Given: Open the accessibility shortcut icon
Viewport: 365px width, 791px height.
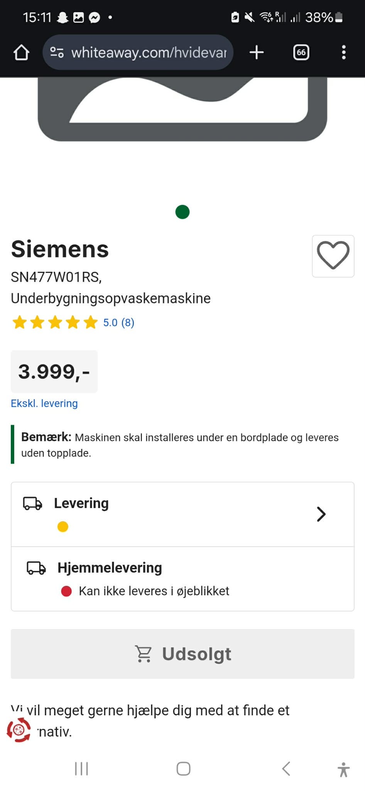Looking at the screenshot, I should pyautogui.click(x=343, y=769).
